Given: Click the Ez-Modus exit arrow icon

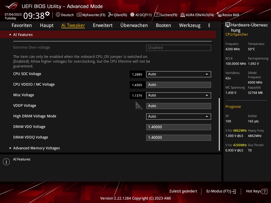Looking at the screenshot, I should coord(233,191).
